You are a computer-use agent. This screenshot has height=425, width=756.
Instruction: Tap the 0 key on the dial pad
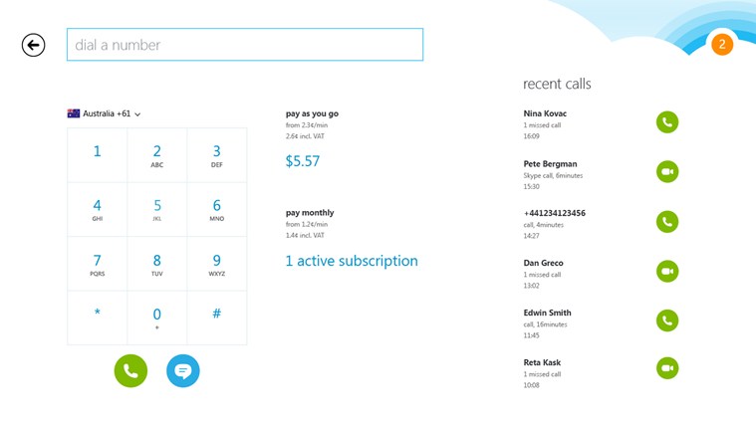pyautogui.click(x=156, y=316)
